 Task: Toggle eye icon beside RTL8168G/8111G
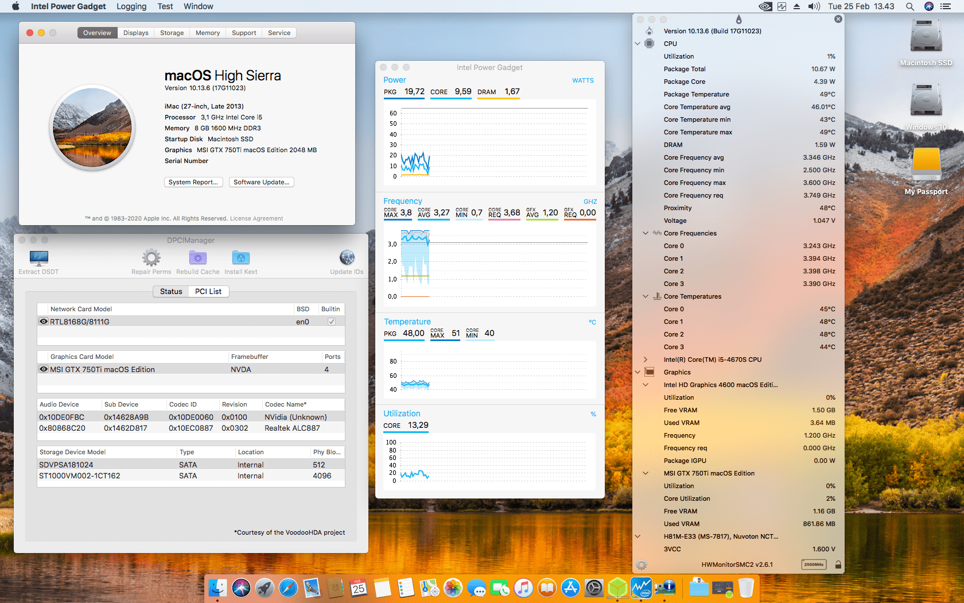[x=44, y=322]
